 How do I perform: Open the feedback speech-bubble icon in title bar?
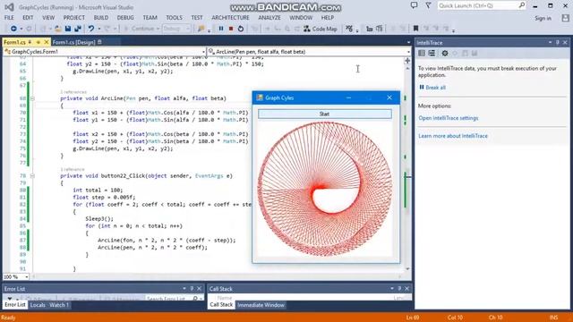414,5
